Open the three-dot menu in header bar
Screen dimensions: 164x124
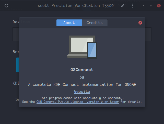(x=133, y=6)
